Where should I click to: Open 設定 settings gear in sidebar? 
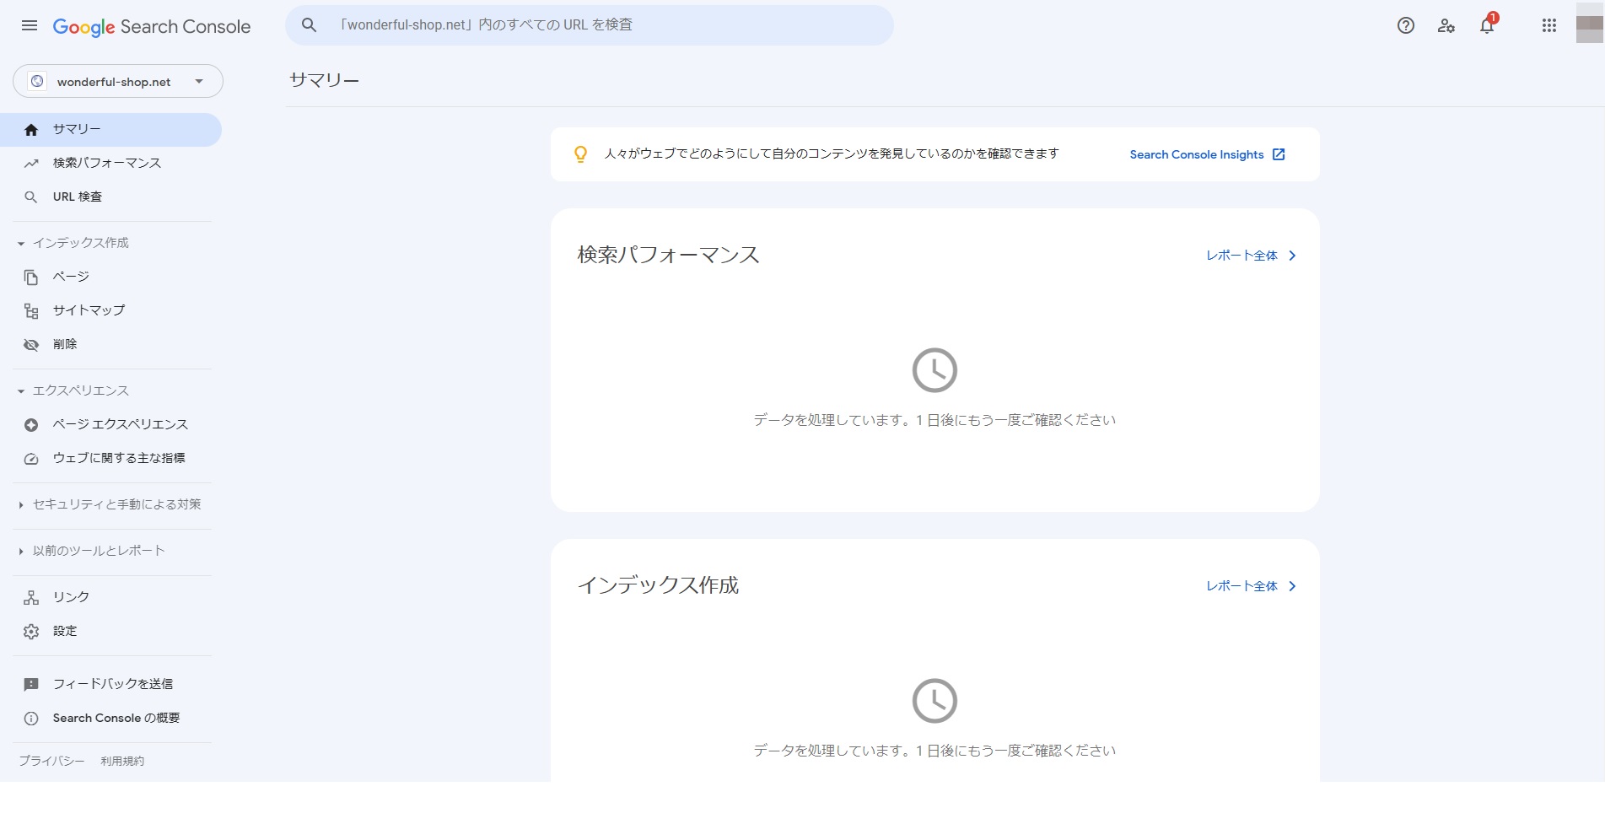tap(65, 631)
